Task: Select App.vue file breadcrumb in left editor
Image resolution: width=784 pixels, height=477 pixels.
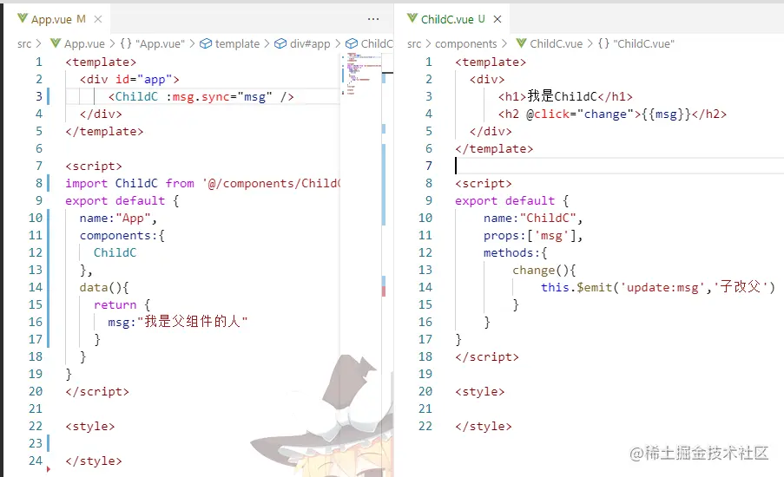Action: pos(84,44)
